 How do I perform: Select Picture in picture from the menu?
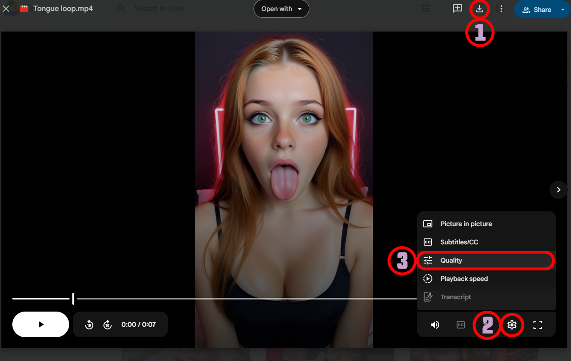[x=486, y=224]
